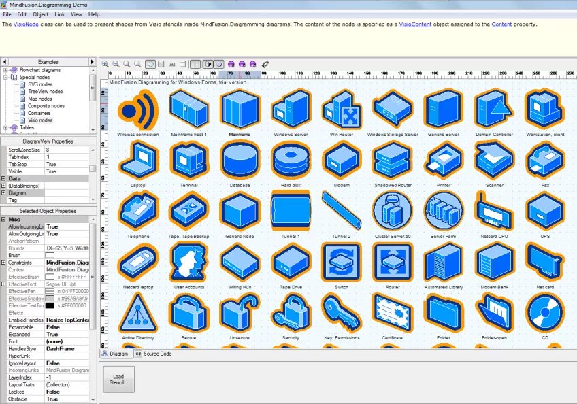Viewport: 577px width, 404px height.
Task: Click the first purple sphere toolbar icon
Action: (x=231, y=64)
